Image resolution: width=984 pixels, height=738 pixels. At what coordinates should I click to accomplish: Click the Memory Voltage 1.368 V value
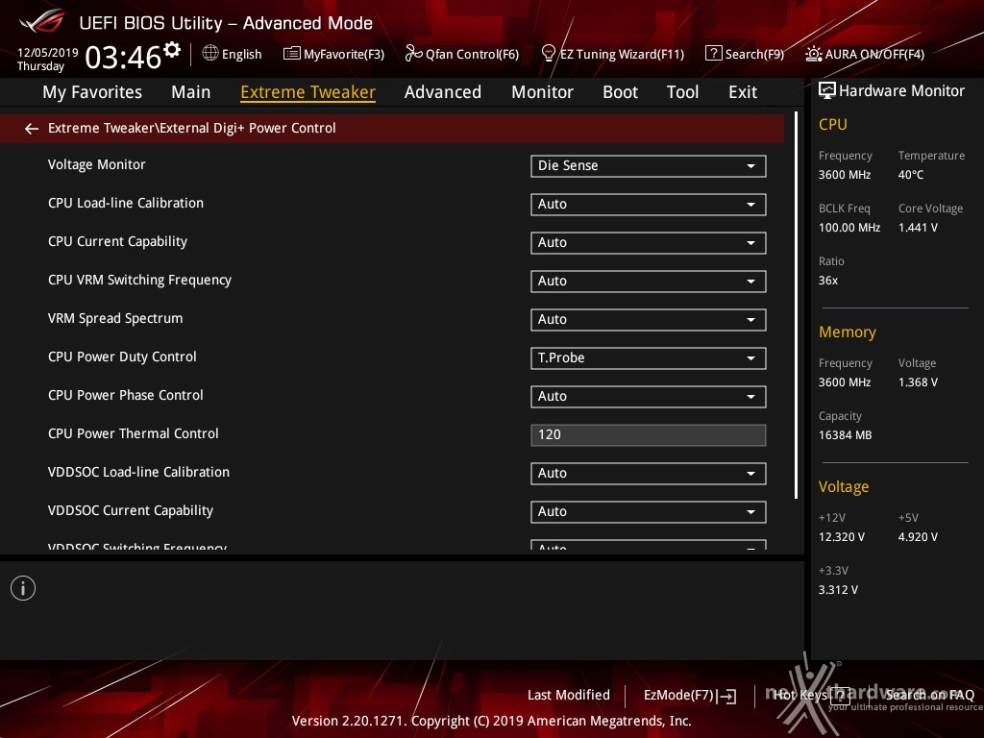tap(918, 382)
